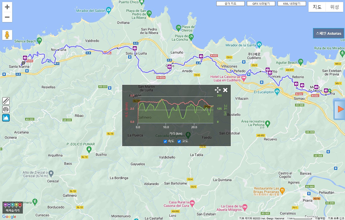Toggle the 속도 speed checkbox
The image size is (345, 220).
(x=165, y=141)
